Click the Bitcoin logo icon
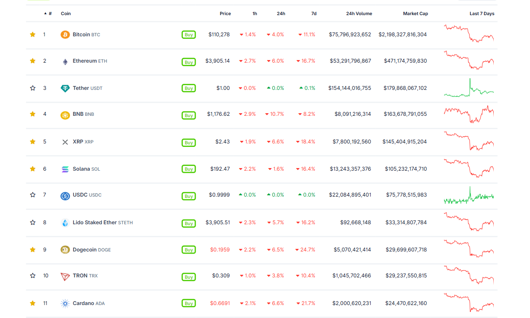Screen dimensions: 530x318 pyautogui.click(x=65, y=35)
